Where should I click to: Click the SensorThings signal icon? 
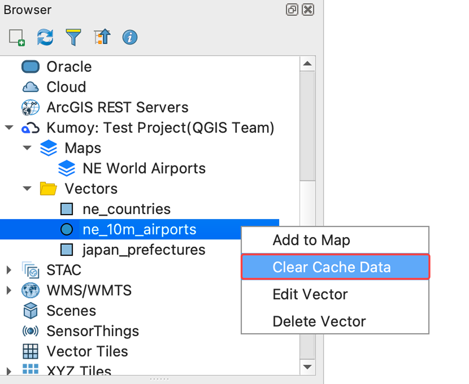click(30, 331)
